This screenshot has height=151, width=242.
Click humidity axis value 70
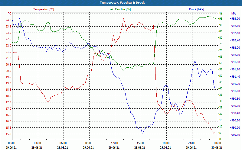[221, 50]
